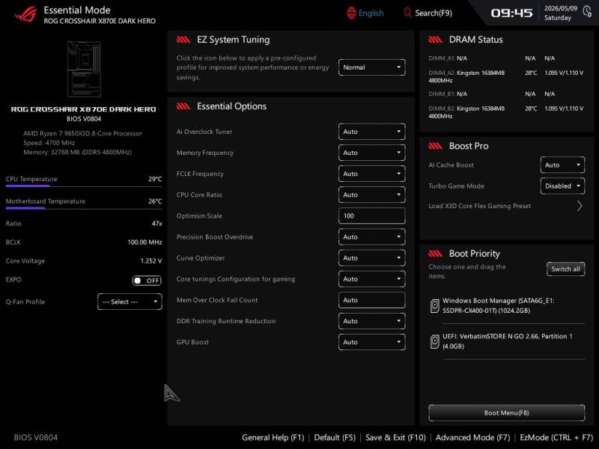Click the Windows Boot Manager drive icon

coord(434,306)
